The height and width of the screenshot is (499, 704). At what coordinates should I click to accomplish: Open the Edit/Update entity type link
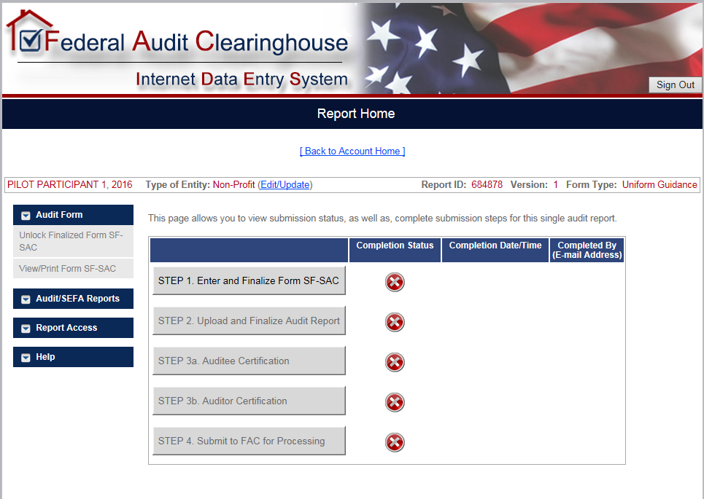(x=285, y=185)
